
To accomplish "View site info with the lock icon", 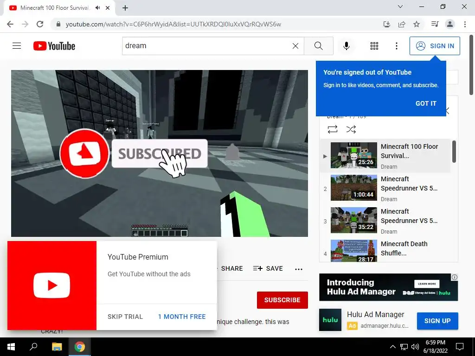I will (x=58, y=24).
